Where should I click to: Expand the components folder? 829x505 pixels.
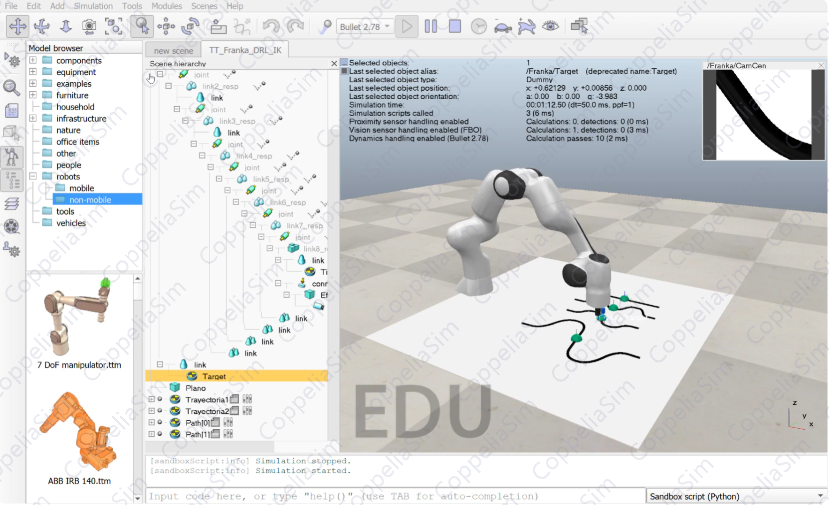pos(33,60)
